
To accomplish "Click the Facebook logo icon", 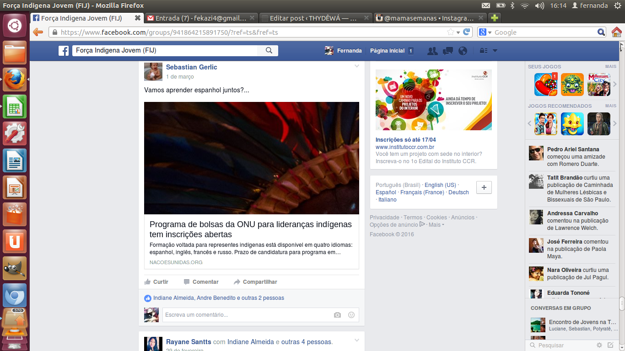I will point(64,51).
